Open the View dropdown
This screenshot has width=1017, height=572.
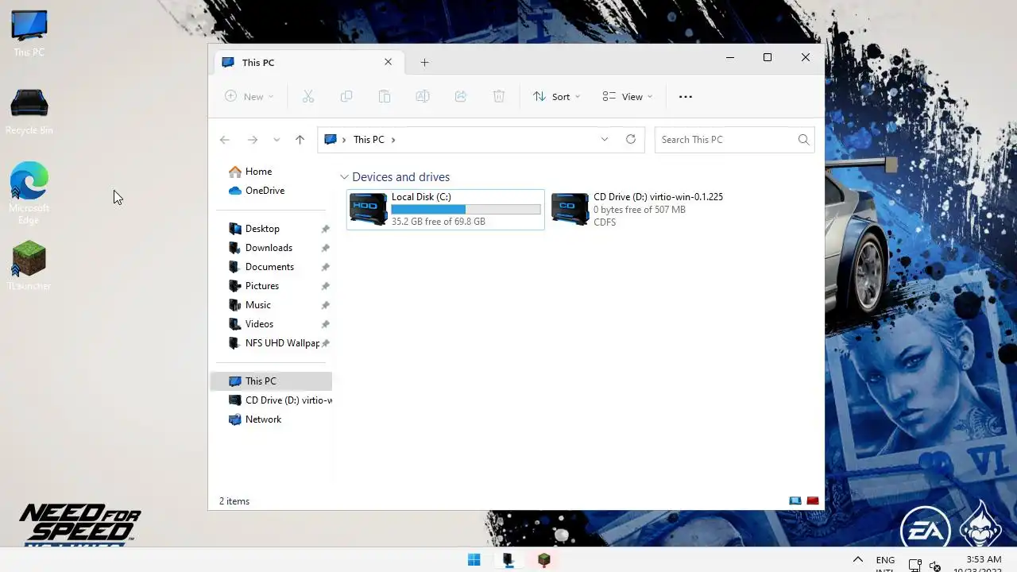(x=627, y=97)
